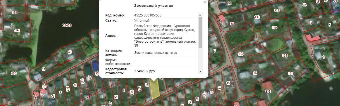
Task: Click the Категория земель label
Action: 114,53
